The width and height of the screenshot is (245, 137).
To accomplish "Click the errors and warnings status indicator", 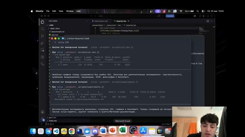I will 49,124.
